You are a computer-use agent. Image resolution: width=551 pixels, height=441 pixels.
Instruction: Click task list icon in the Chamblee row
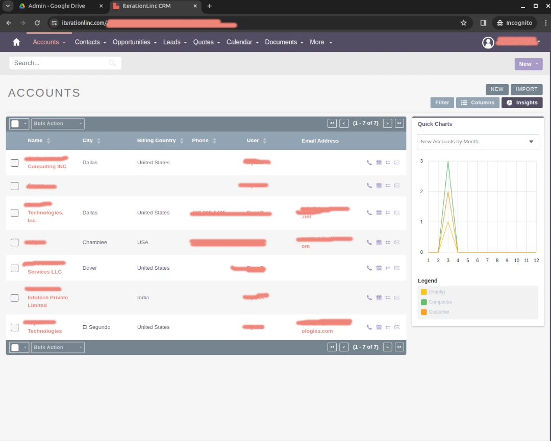(388, 242)
